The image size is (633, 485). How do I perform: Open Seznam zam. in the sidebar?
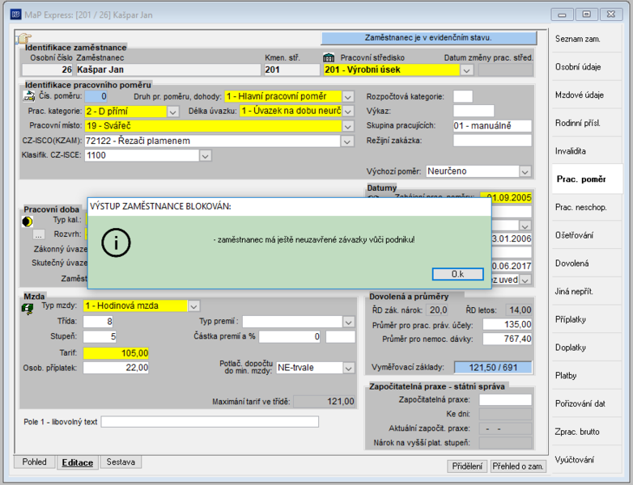click(586, 39)
